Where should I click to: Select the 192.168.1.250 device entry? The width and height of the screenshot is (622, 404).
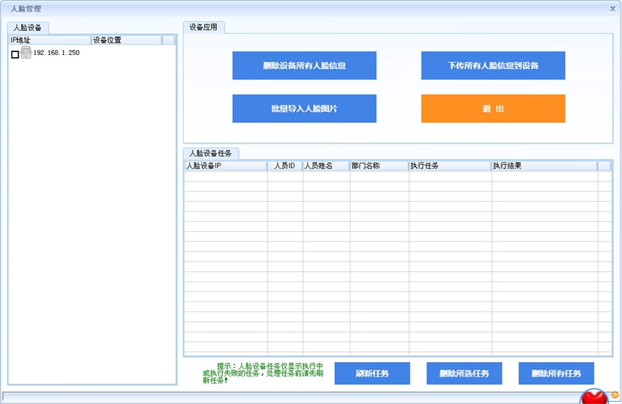tap(56, 53)
